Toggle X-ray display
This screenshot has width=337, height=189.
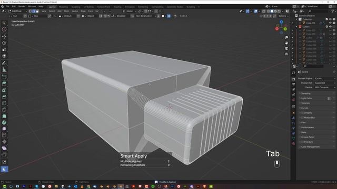(264, 11)
